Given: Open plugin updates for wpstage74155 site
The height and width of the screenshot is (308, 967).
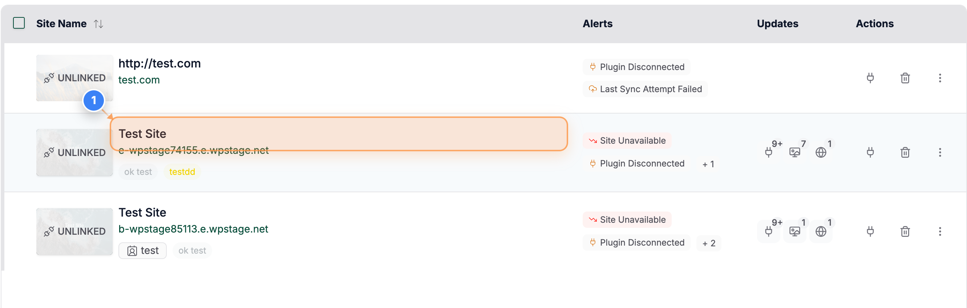Looking at the screenshot, I should coord(769,152).
